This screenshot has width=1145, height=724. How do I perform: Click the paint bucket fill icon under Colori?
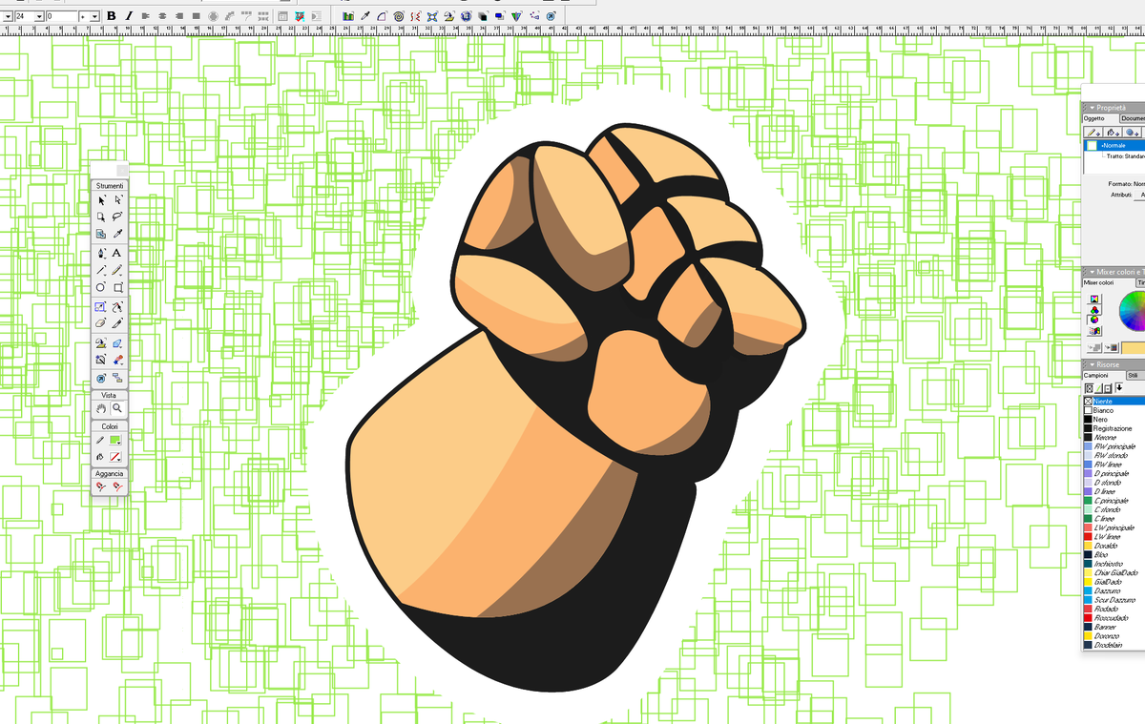pos(101,458)
